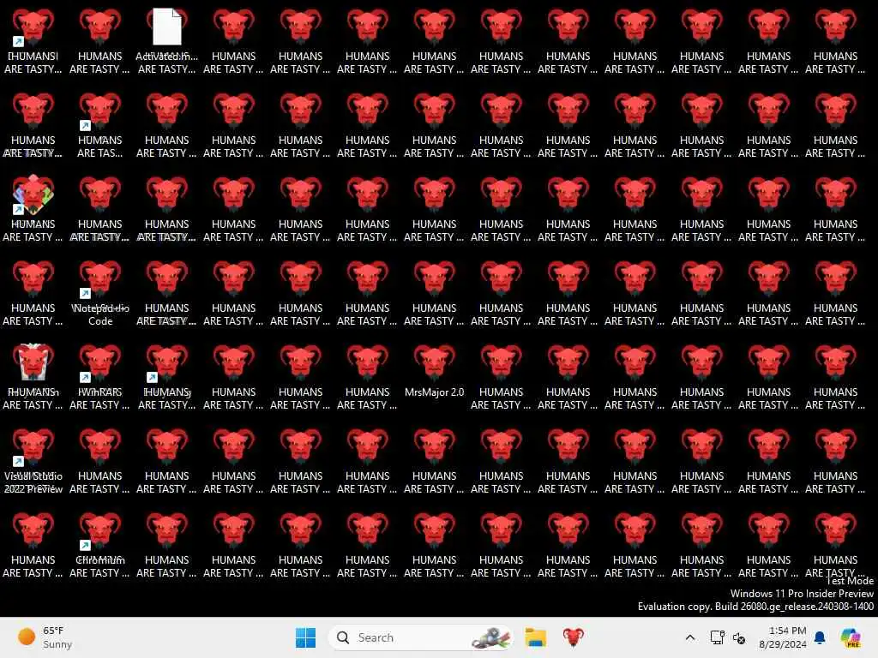Select the trash bin icon on the desktop
Image resolution: width=878 pixels, height=658 pixels.
pyautogui.click(x=33, y=362)
